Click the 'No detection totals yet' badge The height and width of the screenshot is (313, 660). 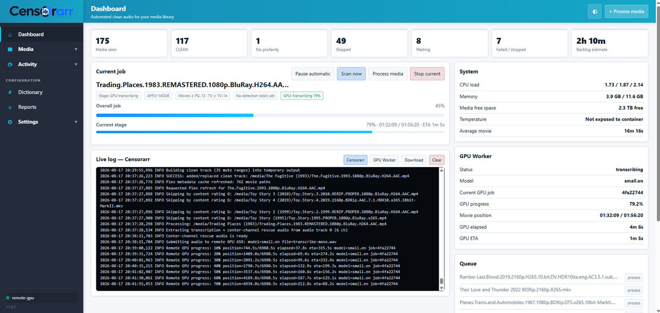pos(255,96)
